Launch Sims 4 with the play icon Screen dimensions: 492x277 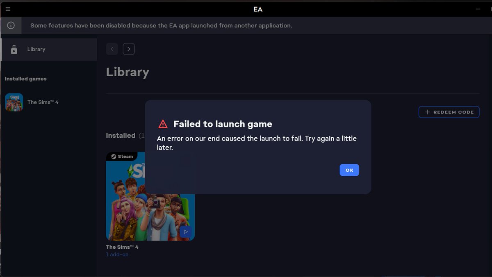pyautogui.click(x=186, y=232)
